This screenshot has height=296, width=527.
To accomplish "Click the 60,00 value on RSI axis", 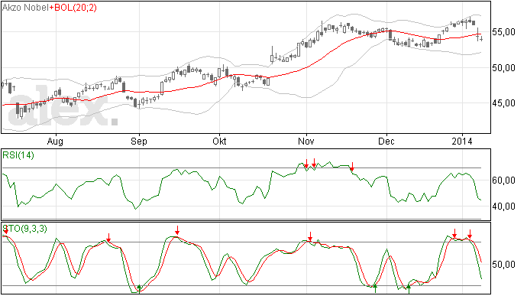I will click(x=503, y=181).
